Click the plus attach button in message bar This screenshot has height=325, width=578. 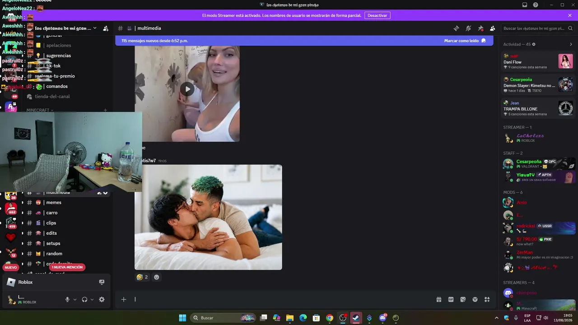coord(124,299)
